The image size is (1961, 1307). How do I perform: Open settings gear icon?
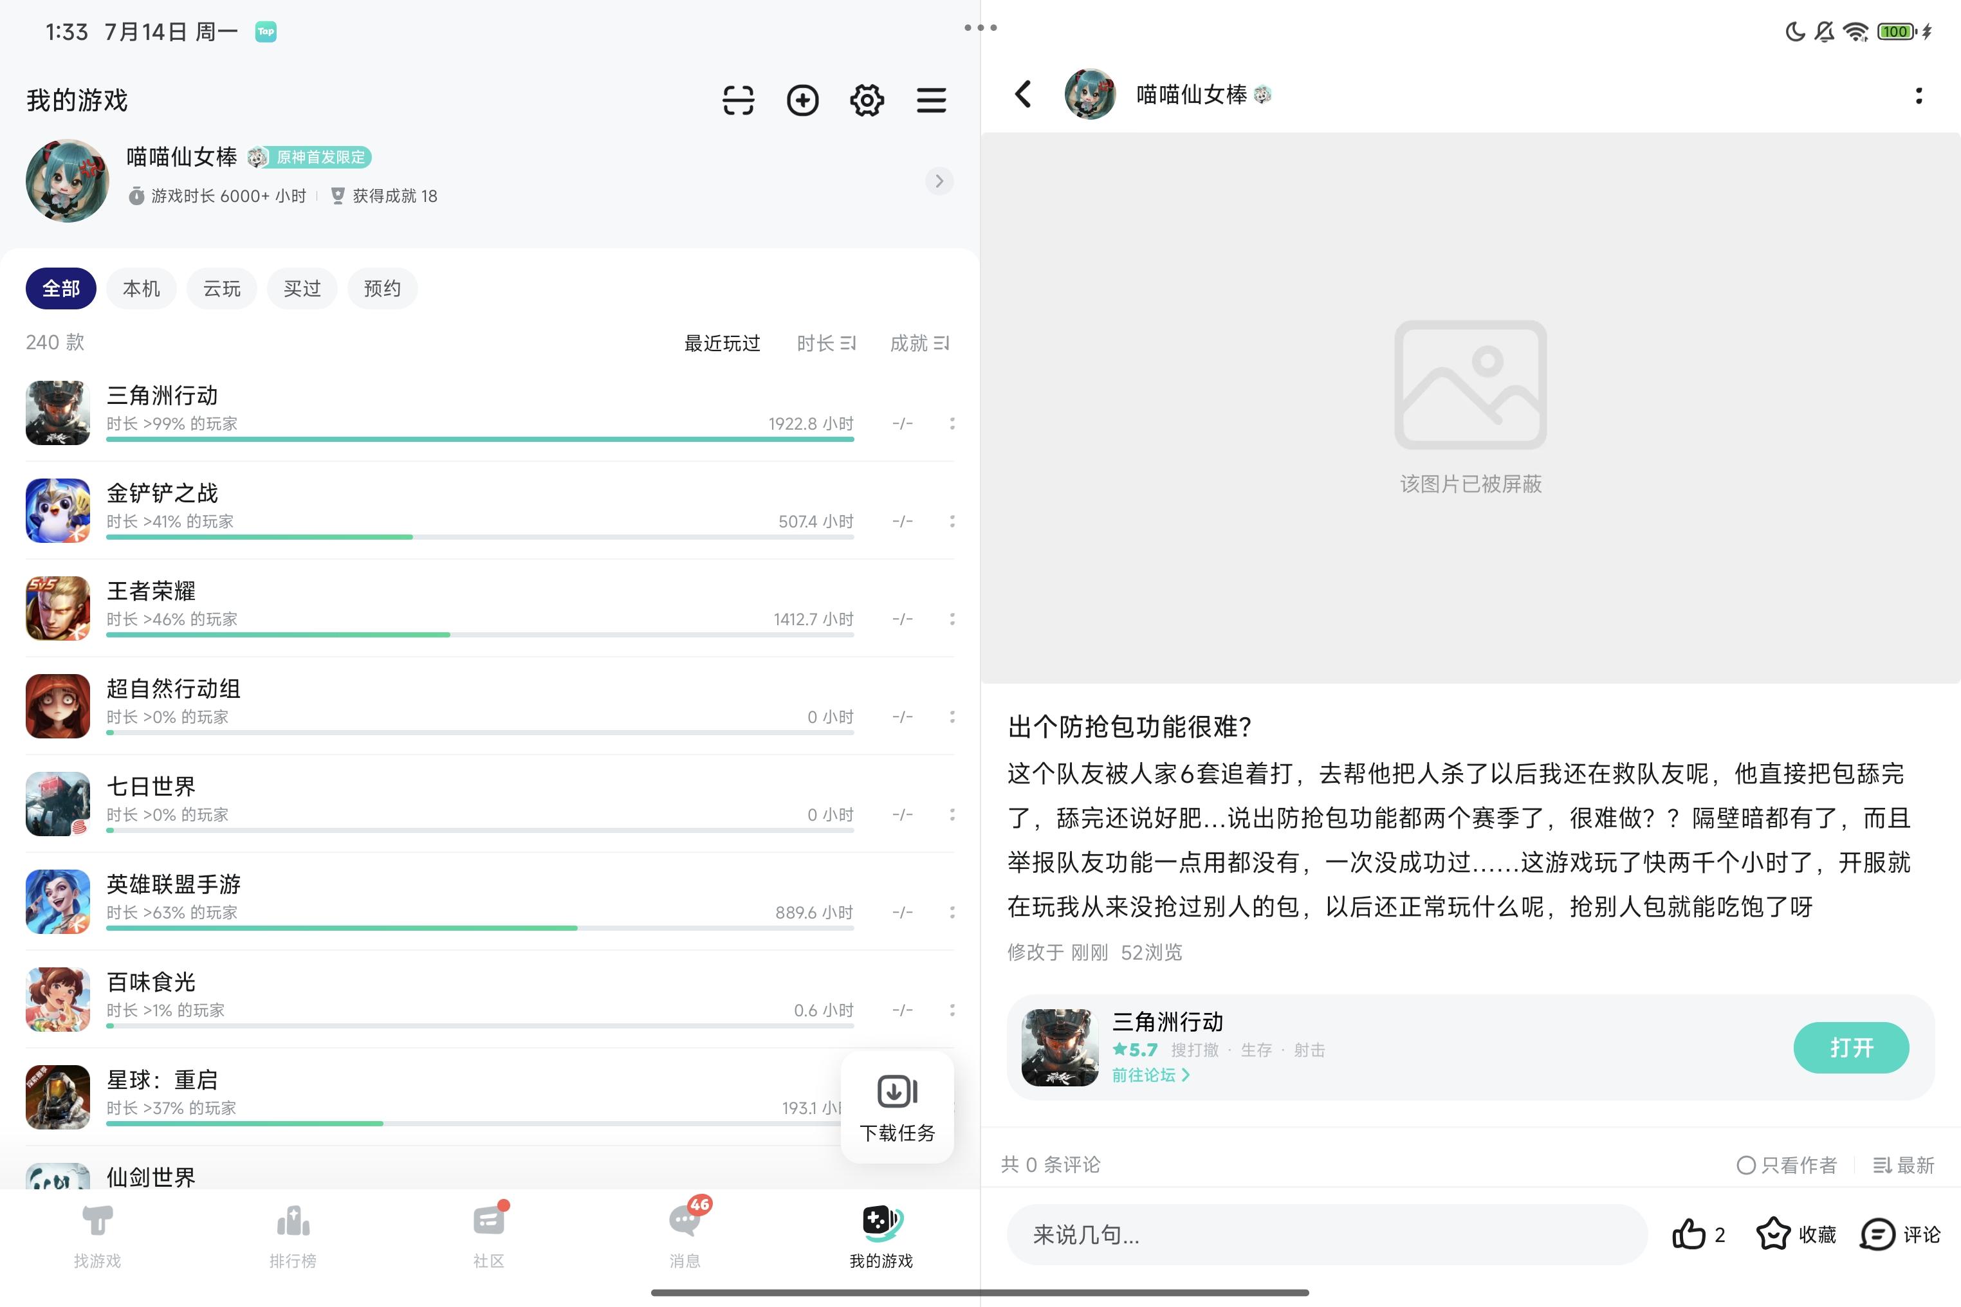click(x=866, y=100)
